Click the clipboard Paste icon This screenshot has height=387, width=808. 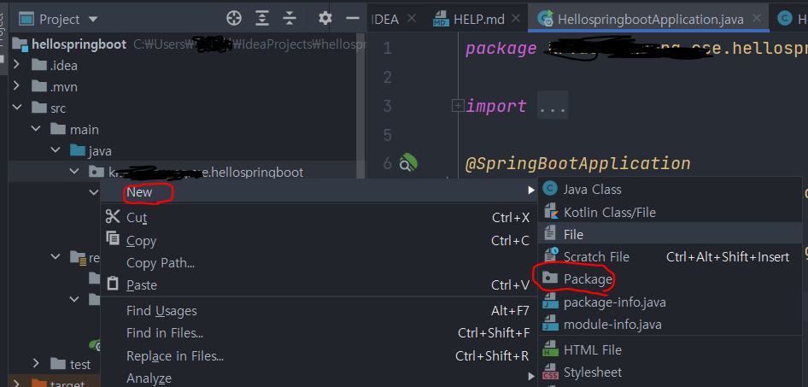tap(113, 284)
